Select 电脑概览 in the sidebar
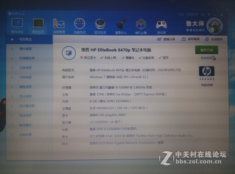Screen dimensions: 235x174 [29, 39]
